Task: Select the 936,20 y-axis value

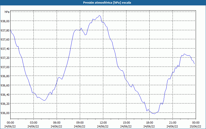Action: 5,104
